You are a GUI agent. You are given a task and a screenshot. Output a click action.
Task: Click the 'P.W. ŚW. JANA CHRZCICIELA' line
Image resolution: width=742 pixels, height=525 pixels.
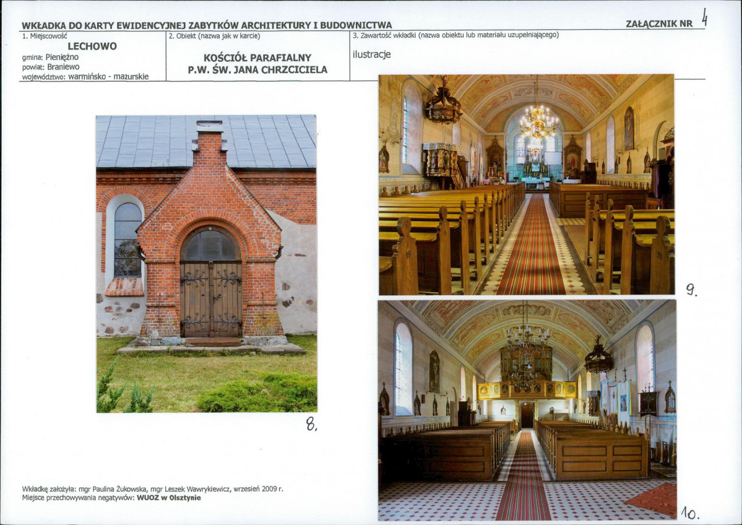257,69
